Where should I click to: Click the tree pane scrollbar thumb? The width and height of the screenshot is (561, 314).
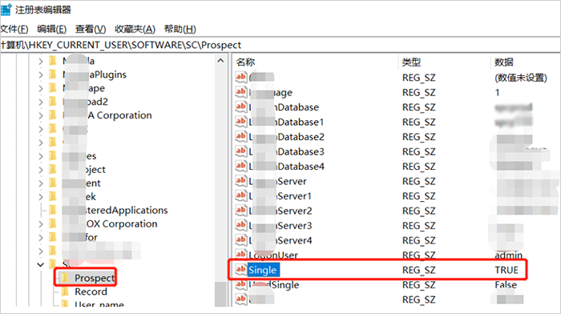(220, 294)
